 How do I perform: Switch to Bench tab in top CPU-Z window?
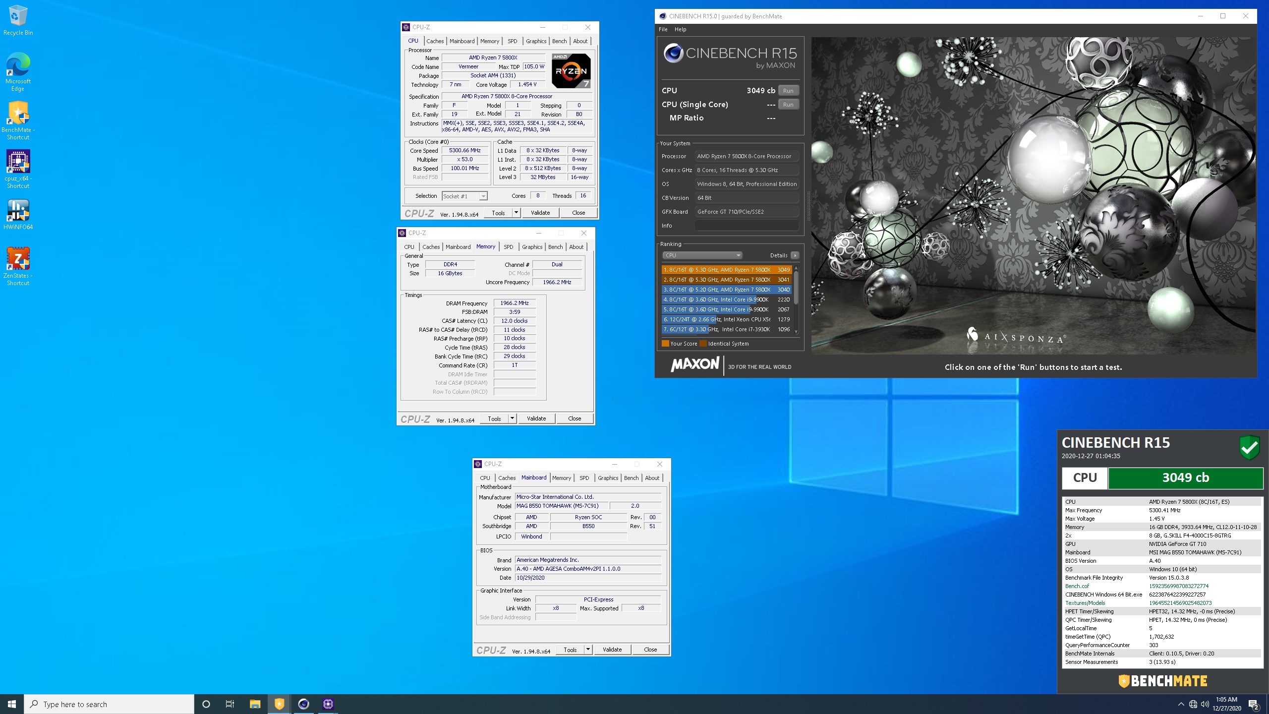pos(559,41)
